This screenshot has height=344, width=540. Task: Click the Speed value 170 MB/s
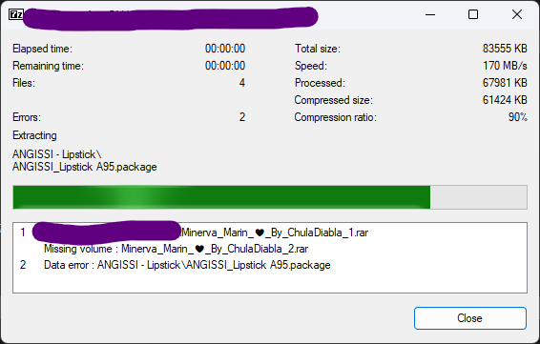[505, 66]
